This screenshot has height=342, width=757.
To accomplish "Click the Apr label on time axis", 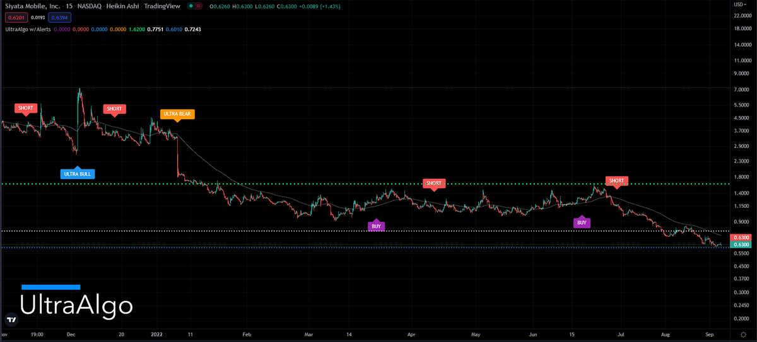I will pos(411,336).
